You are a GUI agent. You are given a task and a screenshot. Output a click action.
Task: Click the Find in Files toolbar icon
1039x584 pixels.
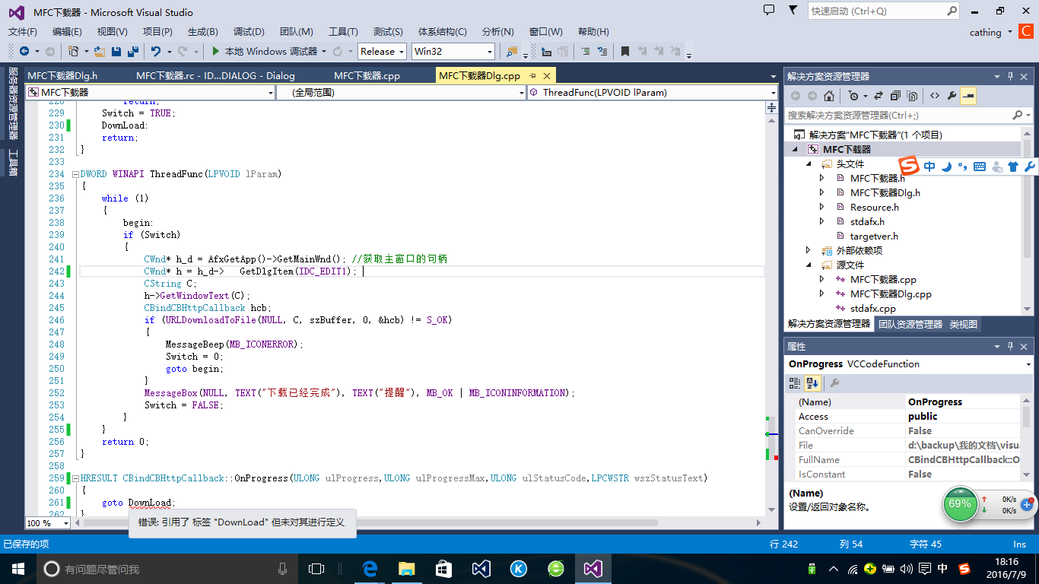coord(511,51)
